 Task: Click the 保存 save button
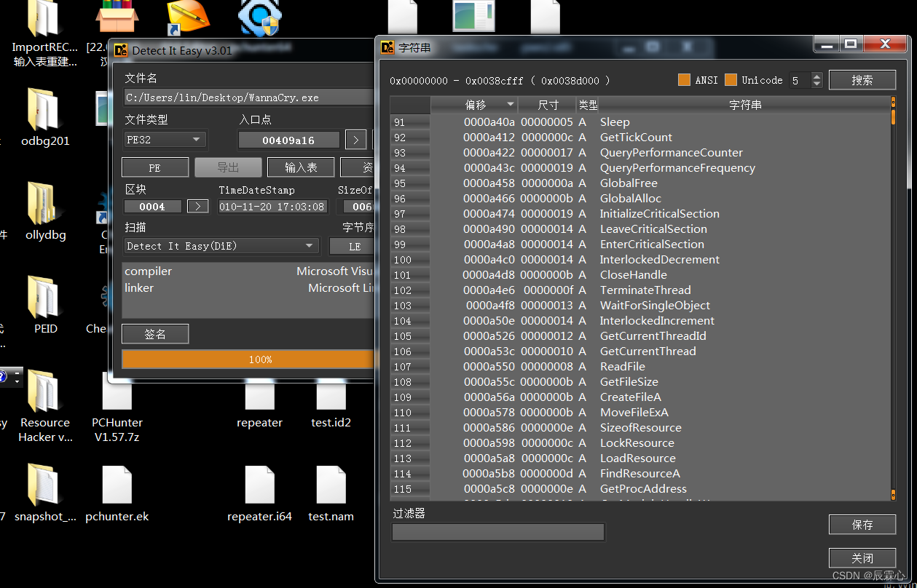(x=862, y=524)
